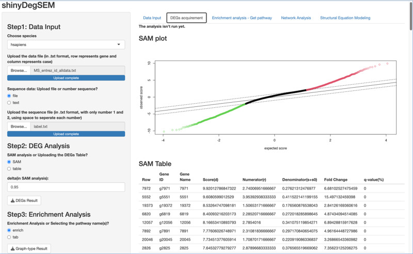This screenshot has height=254, width=413.
Task: Click Browse for the data file
Action: click(x=19, y=70)
